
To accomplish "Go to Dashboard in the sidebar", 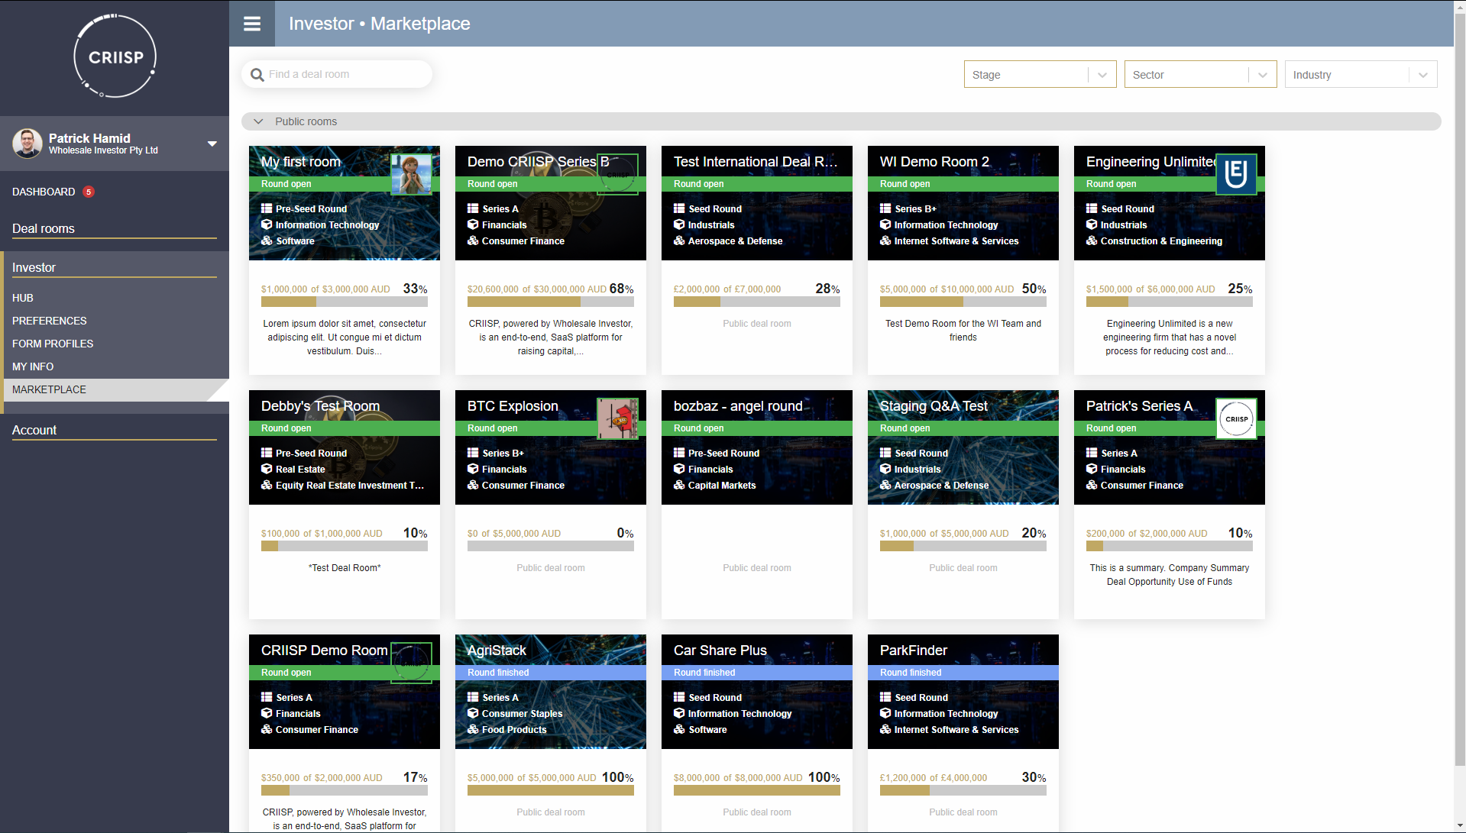I will coord(44,192).
